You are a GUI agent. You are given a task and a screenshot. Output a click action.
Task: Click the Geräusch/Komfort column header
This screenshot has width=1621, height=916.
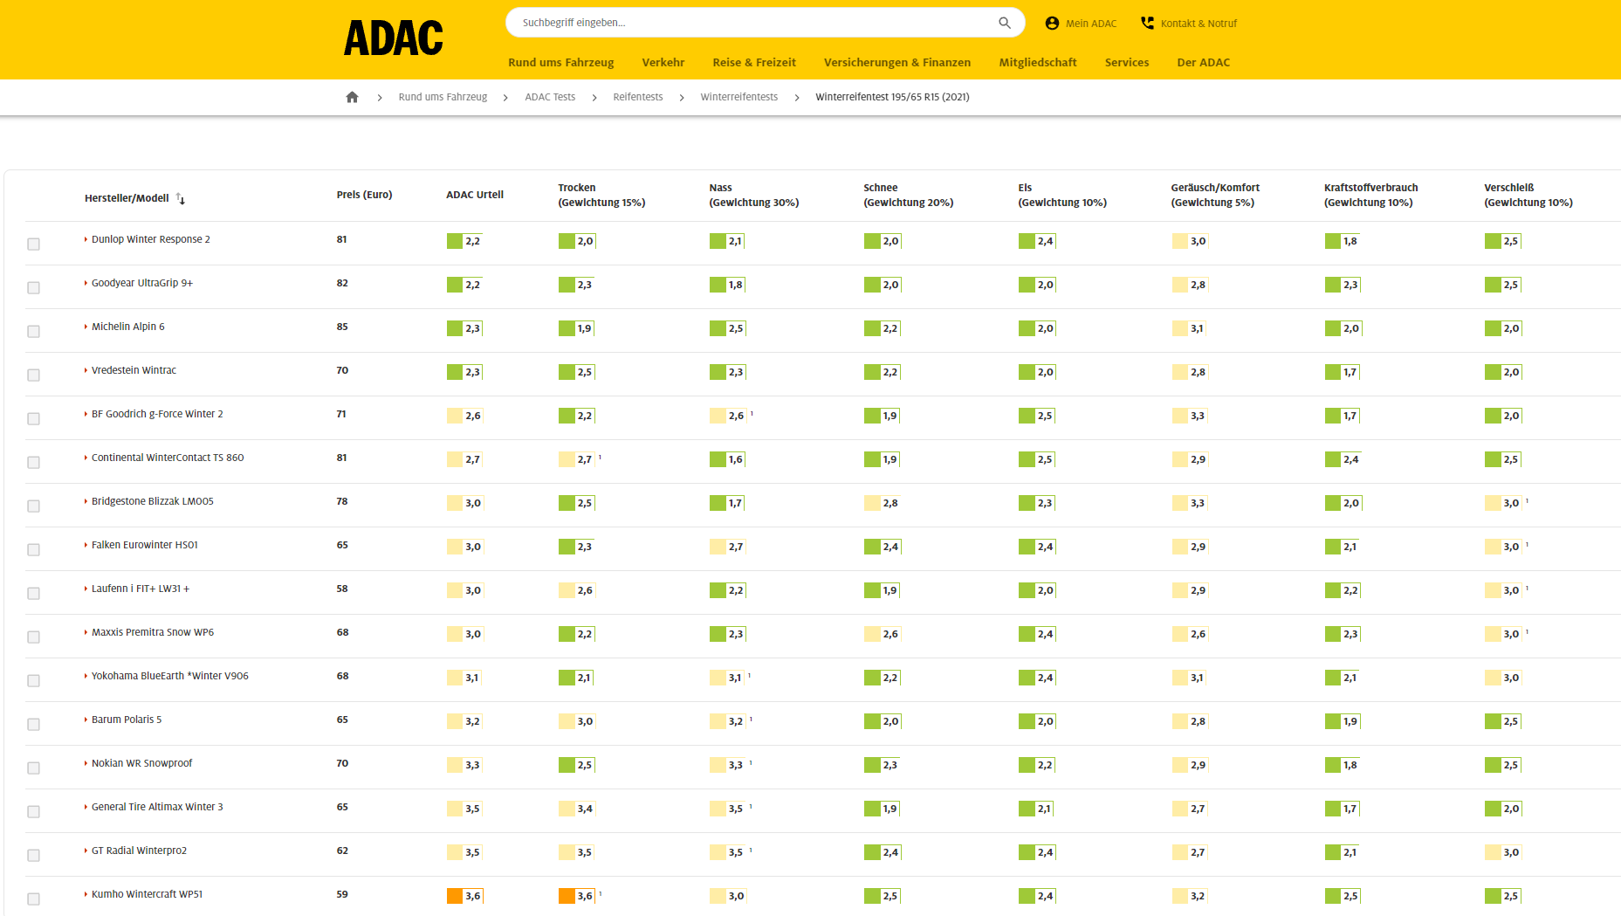tap(1215, 195)
